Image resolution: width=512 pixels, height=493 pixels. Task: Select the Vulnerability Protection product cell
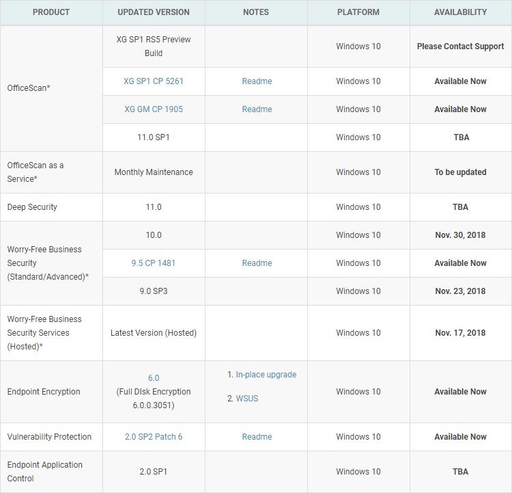click(52, 437)
